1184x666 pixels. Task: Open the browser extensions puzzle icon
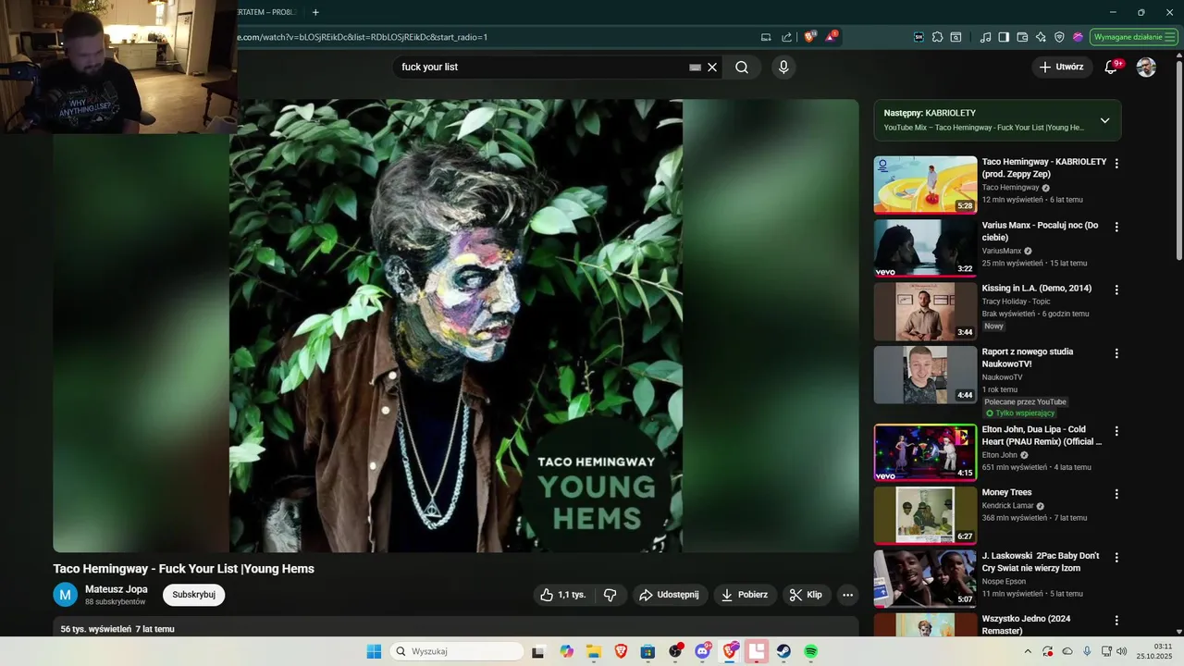coord(937,37)
